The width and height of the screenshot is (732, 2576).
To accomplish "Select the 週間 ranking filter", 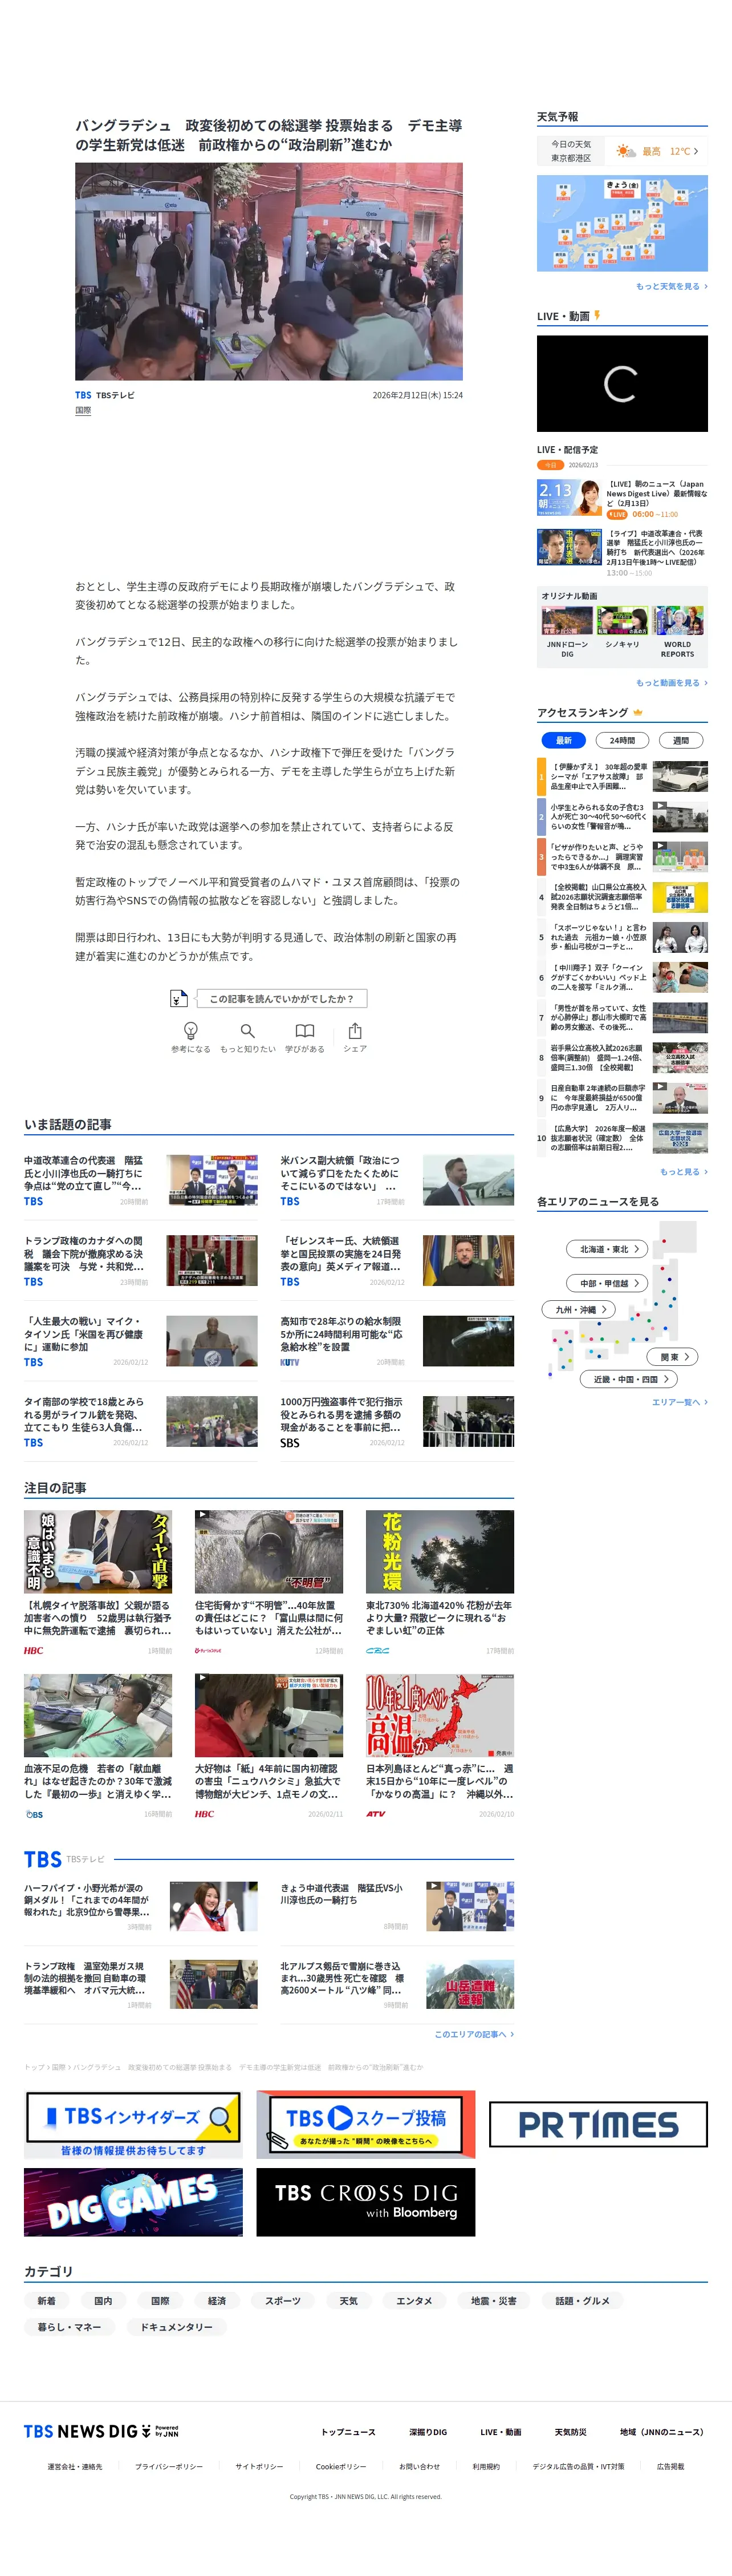I will click(x=681, y=740).
